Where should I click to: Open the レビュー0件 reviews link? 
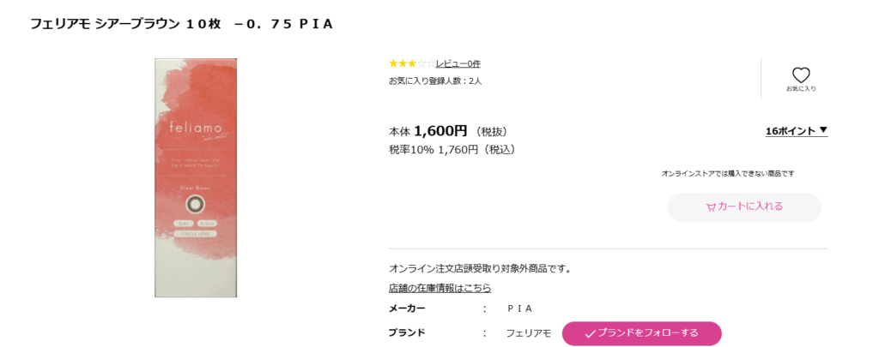tap(458, 63)
